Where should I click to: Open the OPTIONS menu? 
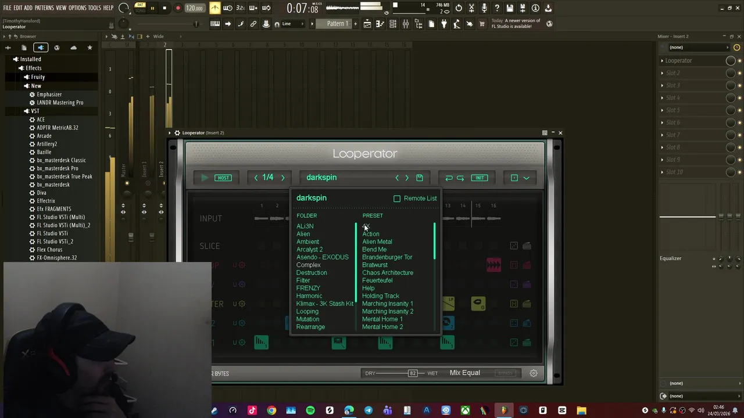tap(77, 8)
